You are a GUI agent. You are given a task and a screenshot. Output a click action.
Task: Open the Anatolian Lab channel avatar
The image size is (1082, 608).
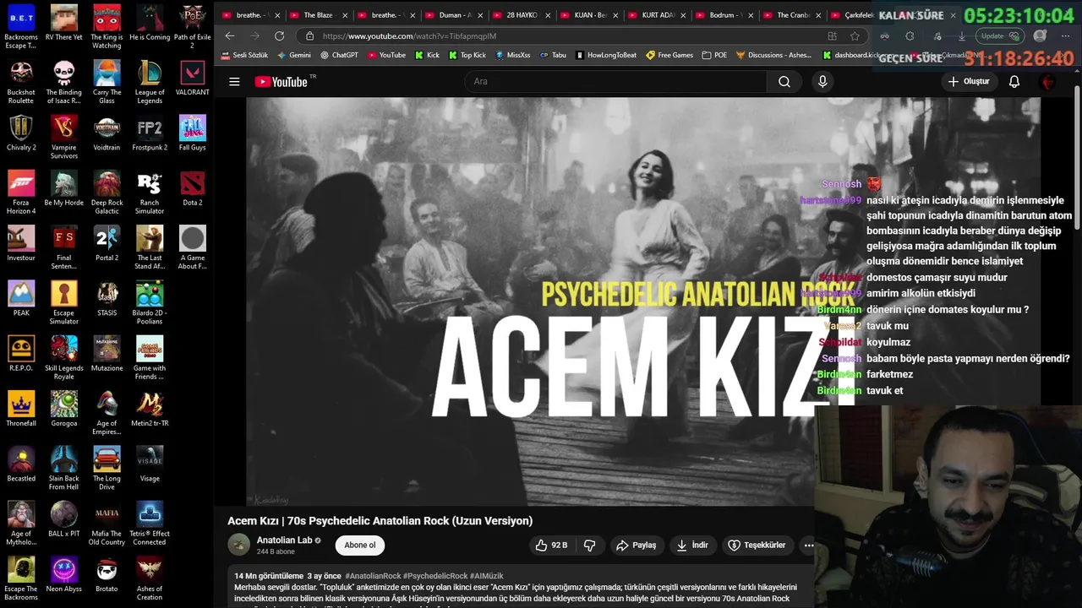(239, 546)
